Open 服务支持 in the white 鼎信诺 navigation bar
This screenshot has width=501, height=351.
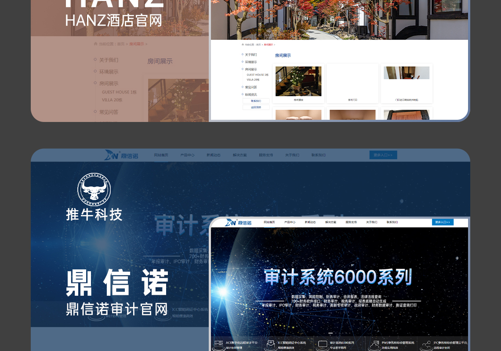(351, 222)
